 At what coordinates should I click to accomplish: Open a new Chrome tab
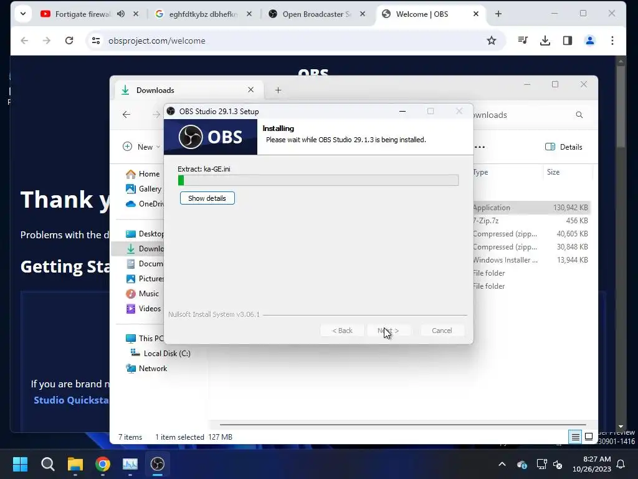498,14
